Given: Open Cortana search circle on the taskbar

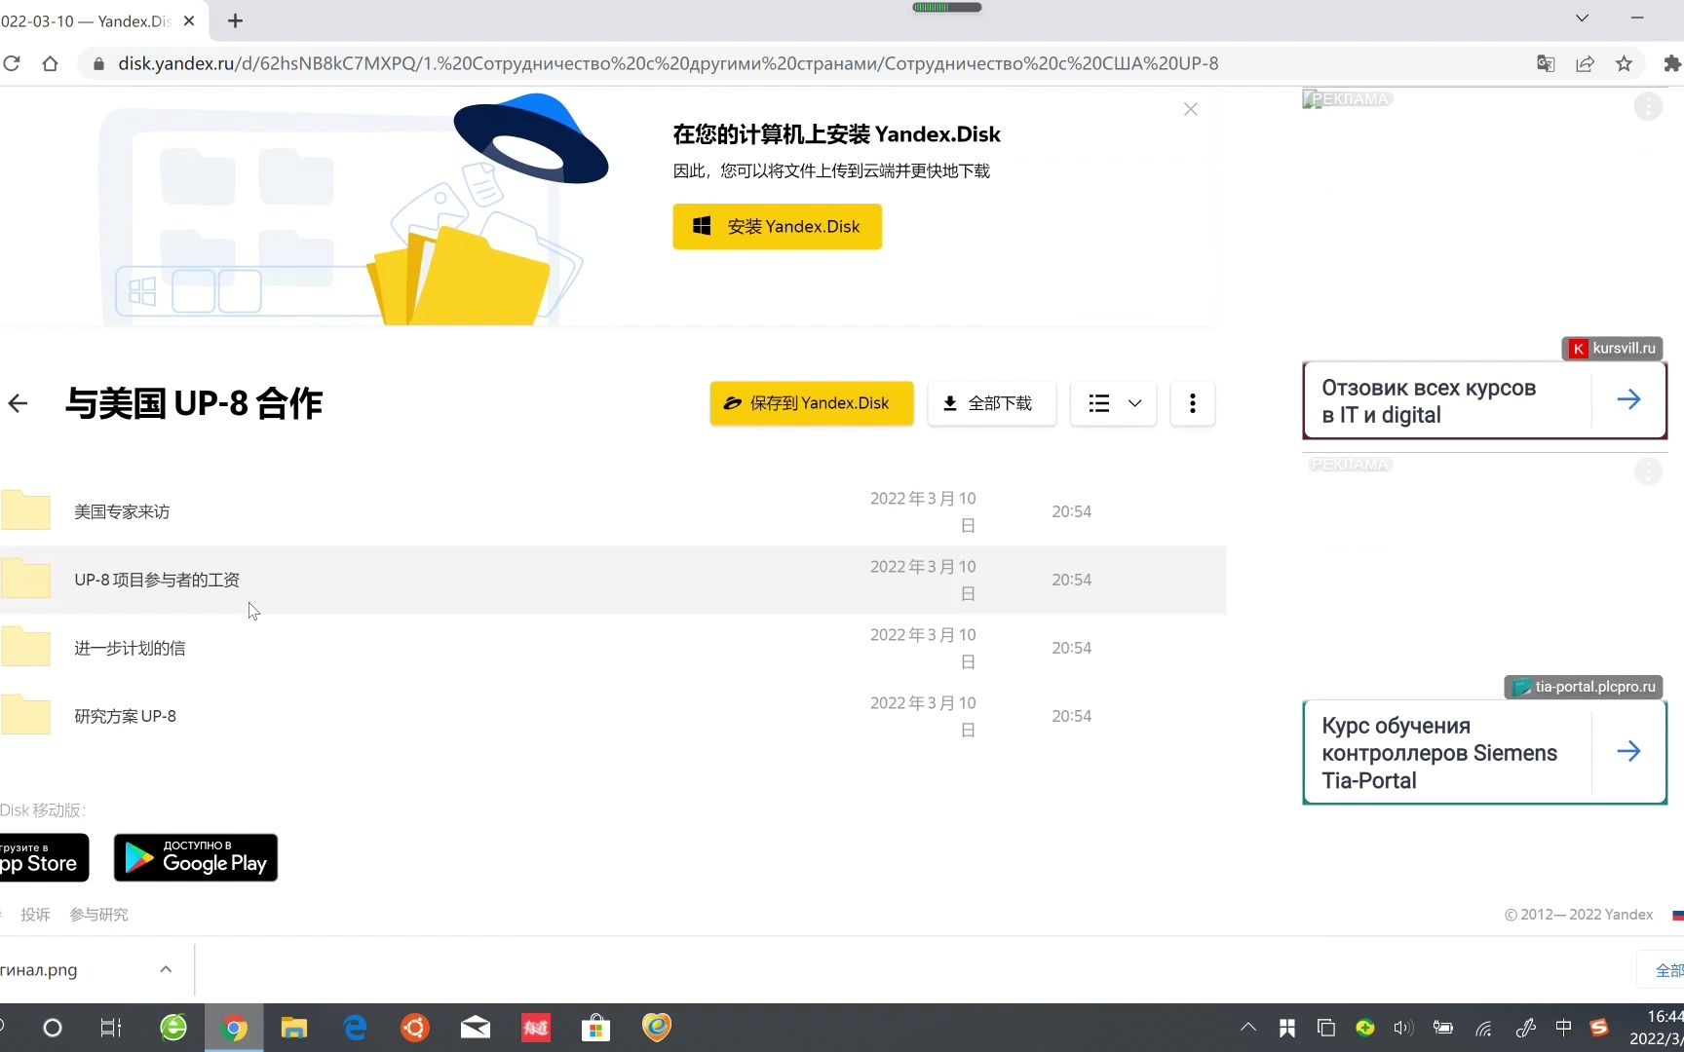Looking at the screenshot, I should coord(53,1028).
